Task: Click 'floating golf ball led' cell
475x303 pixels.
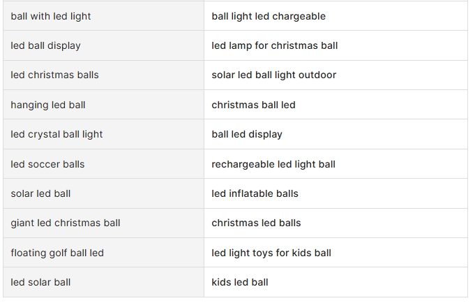Action: coord(104,253)
